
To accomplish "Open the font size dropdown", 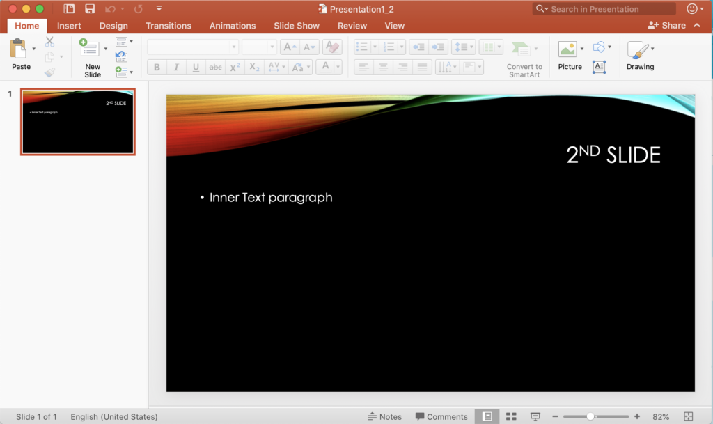I will point(272,47).
